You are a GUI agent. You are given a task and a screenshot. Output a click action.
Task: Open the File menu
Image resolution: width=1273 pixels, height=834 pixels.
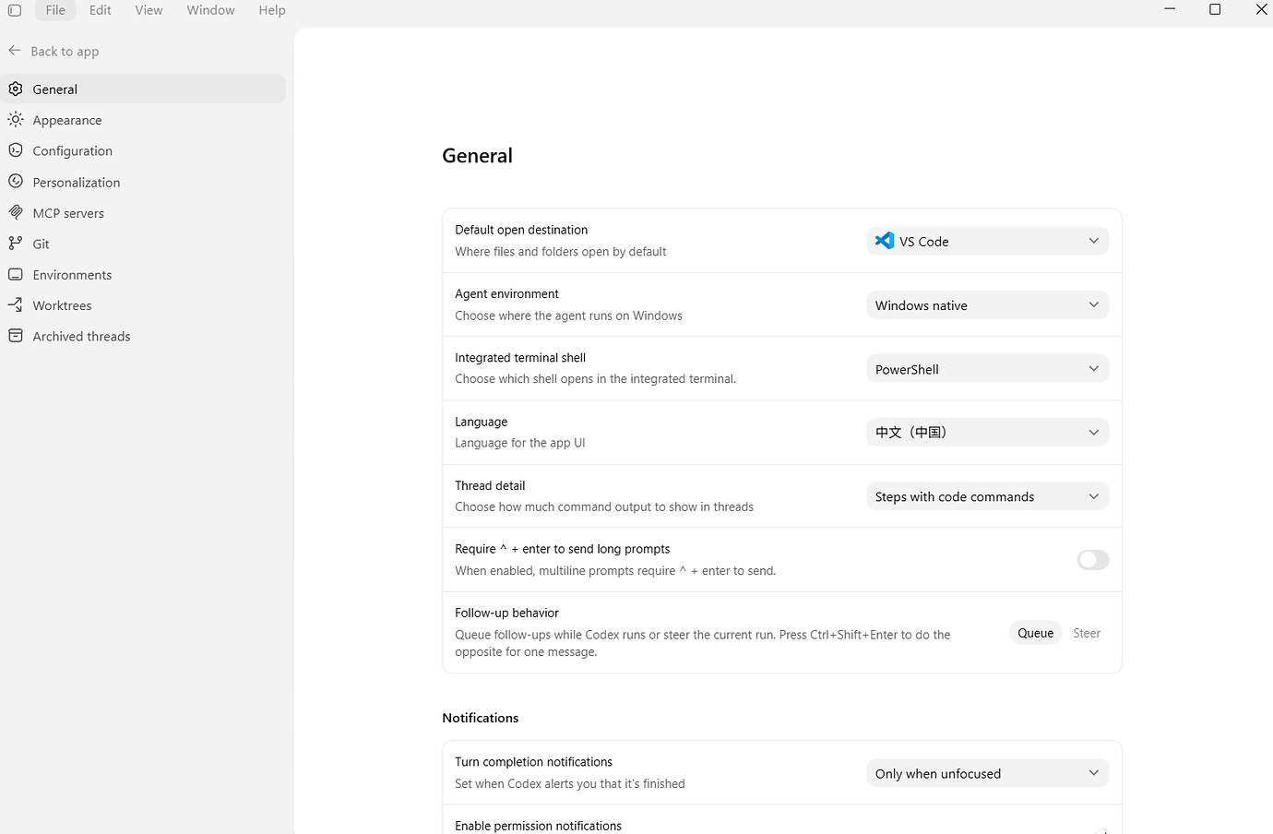click(55, 10)
